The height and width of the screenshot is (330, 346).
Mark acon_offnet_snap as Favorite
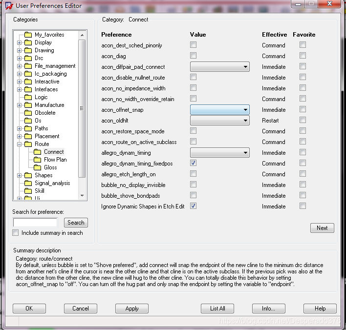tap(303, 109)
